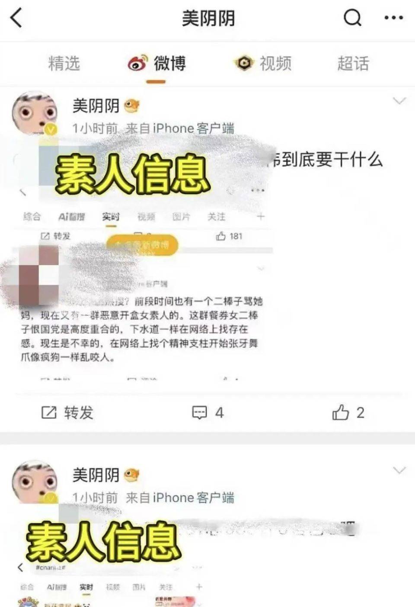Viewport: 415px width, 607px height.
Task: Expand first post's options chevron
Action: pos(399,101)
